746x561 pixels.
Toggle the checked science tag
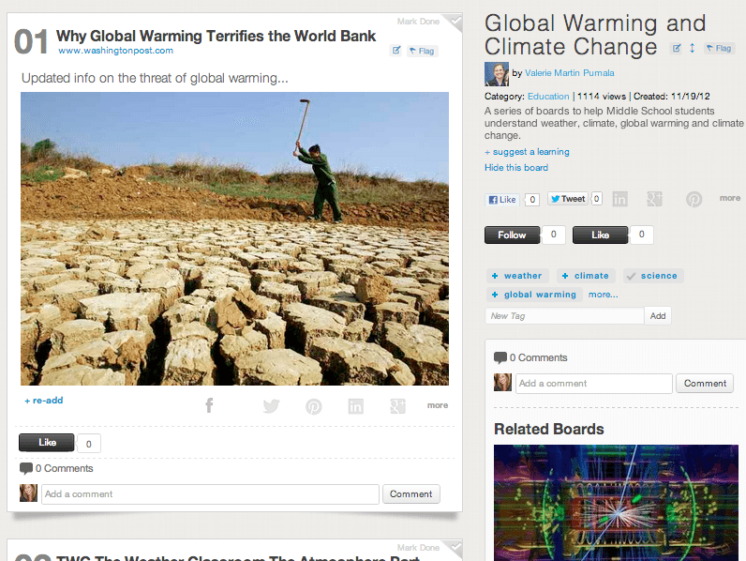653,276
